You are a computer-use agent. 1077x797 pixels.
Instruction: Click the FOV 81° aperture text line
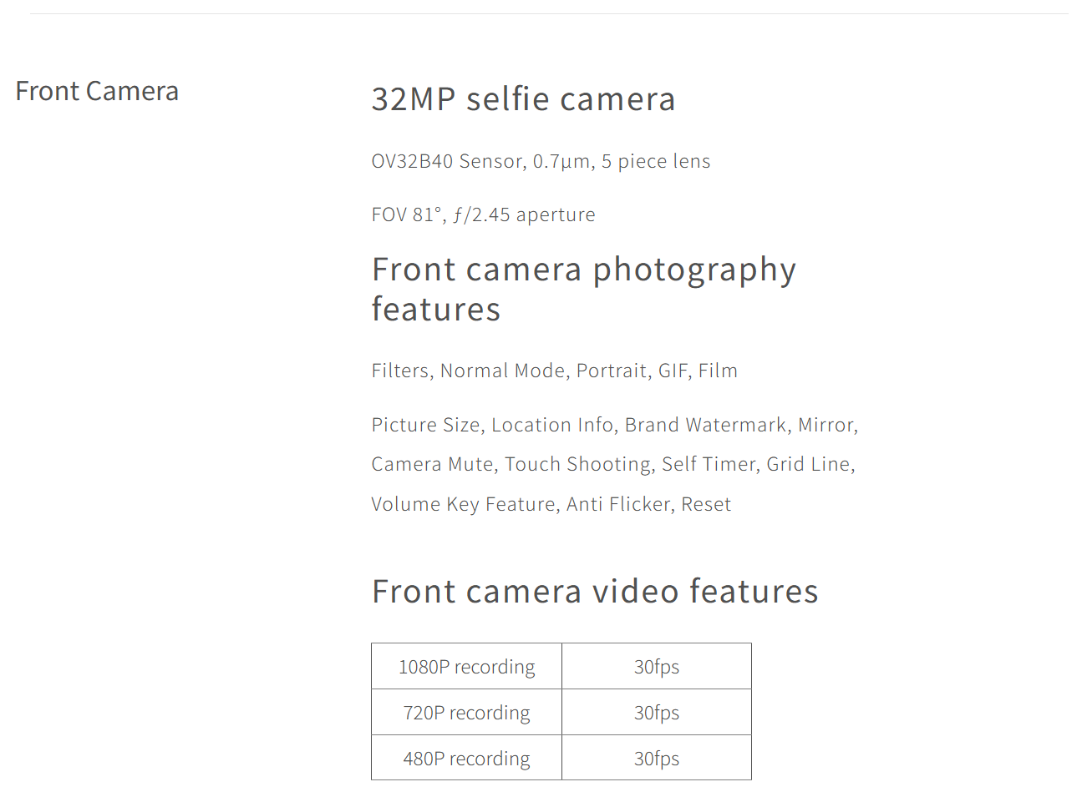483,214
